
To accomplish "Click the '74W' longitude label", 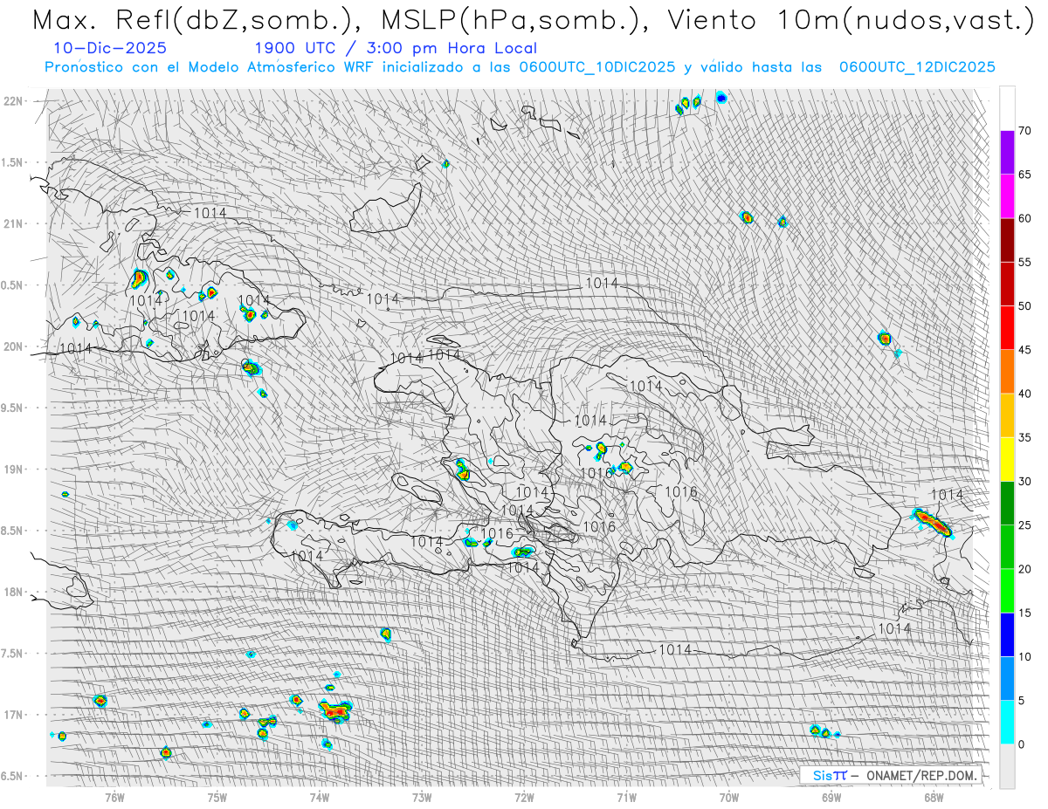I will [320, 796].
